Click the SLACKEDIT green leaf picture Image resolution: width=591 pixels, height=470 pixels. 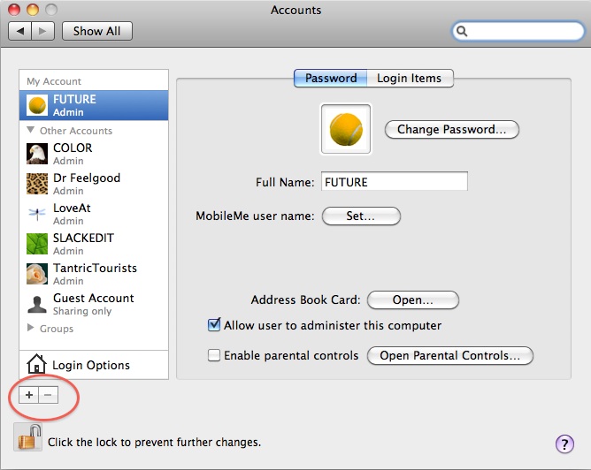(37, 244)
